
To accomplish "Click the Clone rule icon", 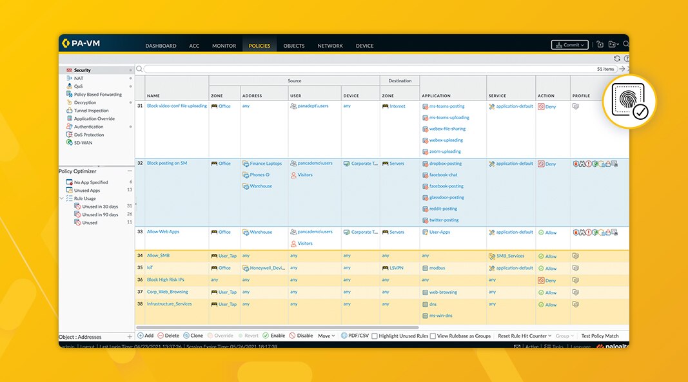I will (x=186, y=336).
